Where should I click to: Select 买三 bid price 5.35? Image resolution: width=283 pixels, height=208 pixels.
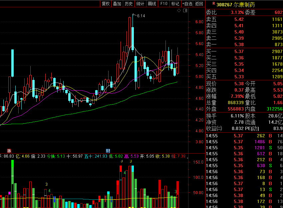coord(239,64)
